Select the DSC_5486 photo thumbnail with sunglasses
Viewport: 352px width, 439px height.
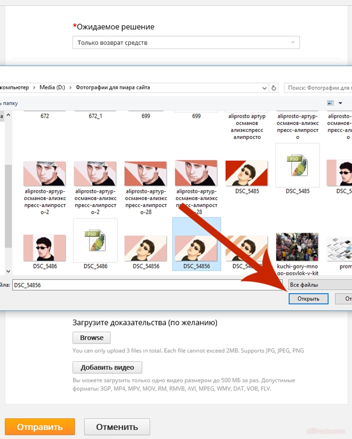pos(45,248)
